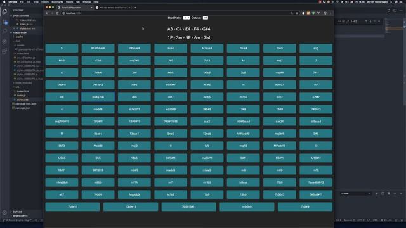The image size is (406, 228).
Task: Open the File menu
Action: [x=22, y=2]
